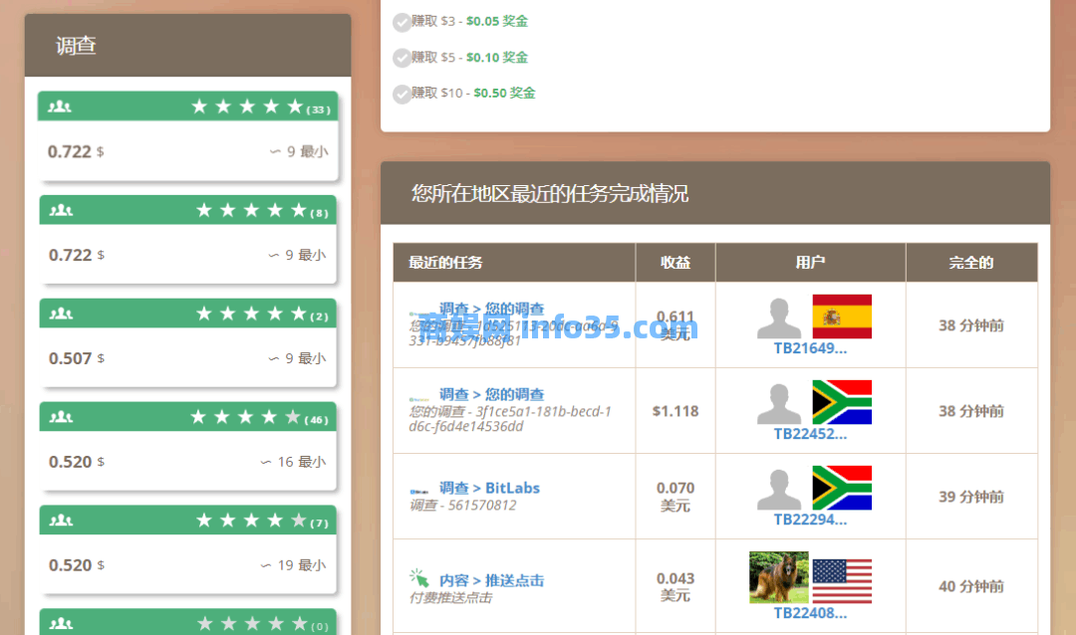Viewport: 1076px width, 635px height.
Task: Click the $1.118 earnings cell
Action: (x=675, y=411)
